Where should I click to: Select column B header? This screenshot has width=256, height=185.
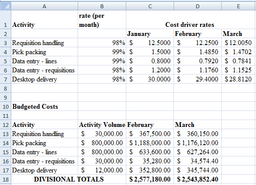[x=102, y=6]
